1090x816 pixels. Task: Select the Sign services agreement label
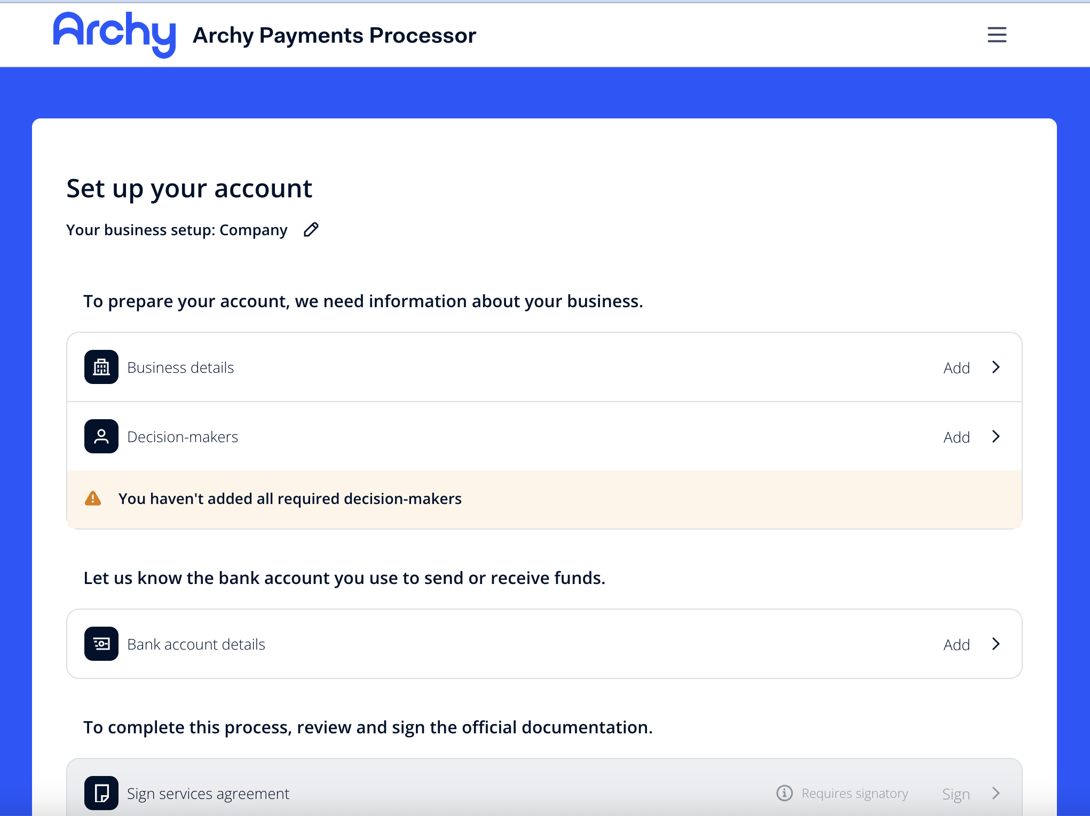point(208,794)
